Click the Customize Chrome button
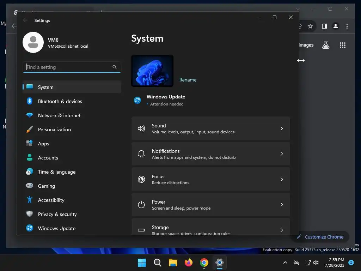This screenshot has width=361, height=271. (x=321, y=237)
